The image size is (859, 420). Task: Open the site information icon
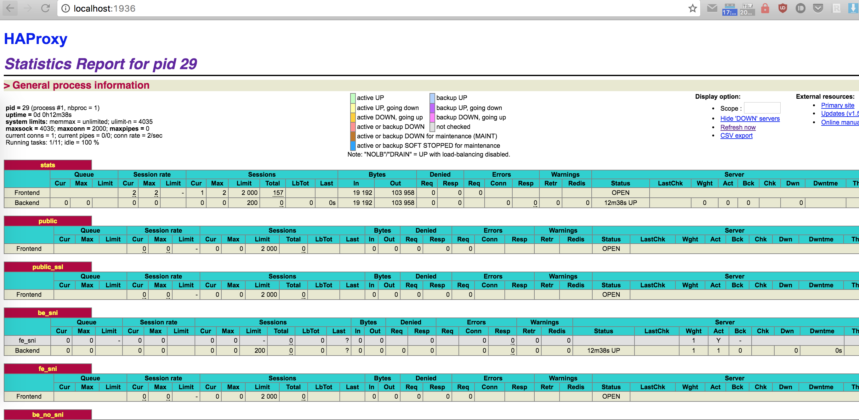tap(66, 8)
